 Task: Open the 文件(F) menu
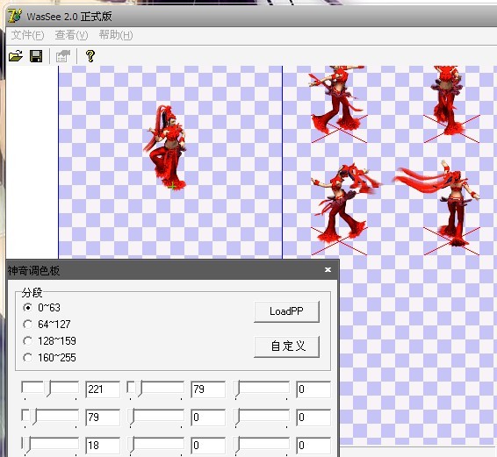(x=27, y=35)
